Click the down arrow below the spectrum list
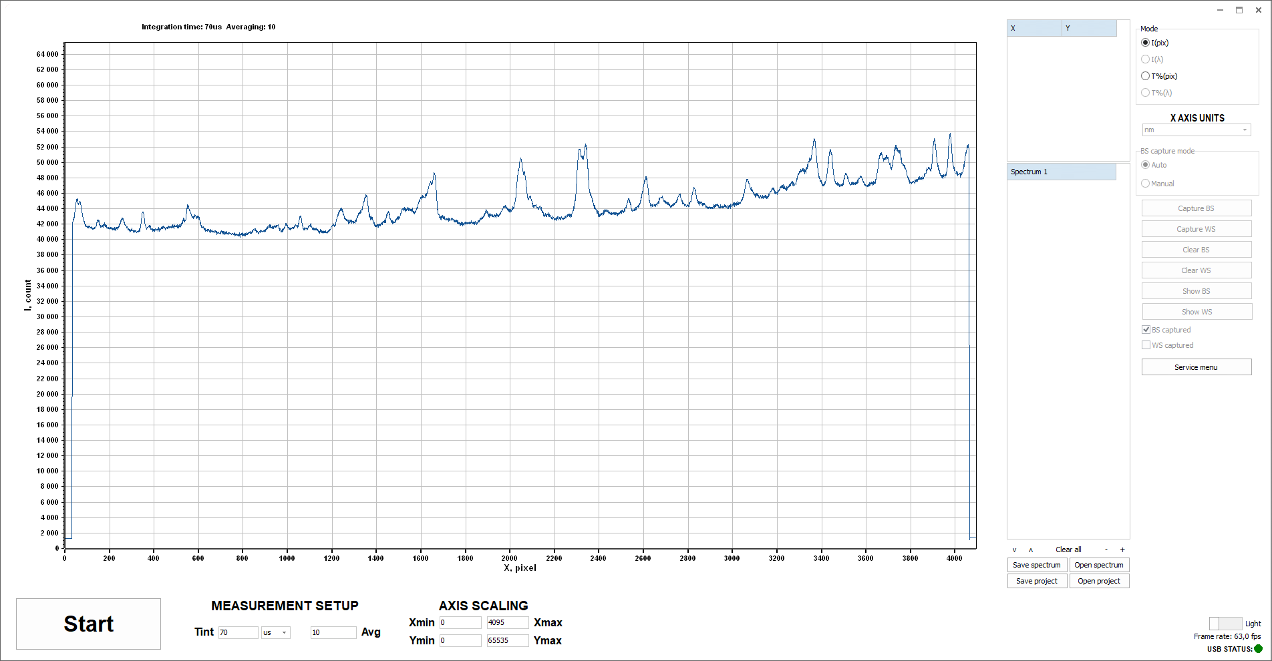 (x=1014, y=550)
